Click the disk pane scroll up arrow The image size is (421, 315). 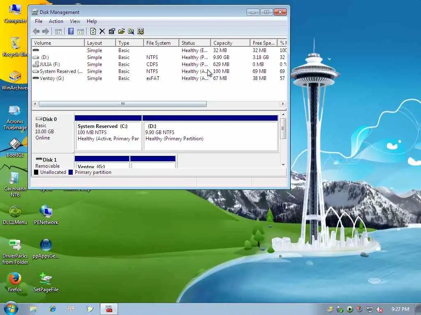click(283, 115)
